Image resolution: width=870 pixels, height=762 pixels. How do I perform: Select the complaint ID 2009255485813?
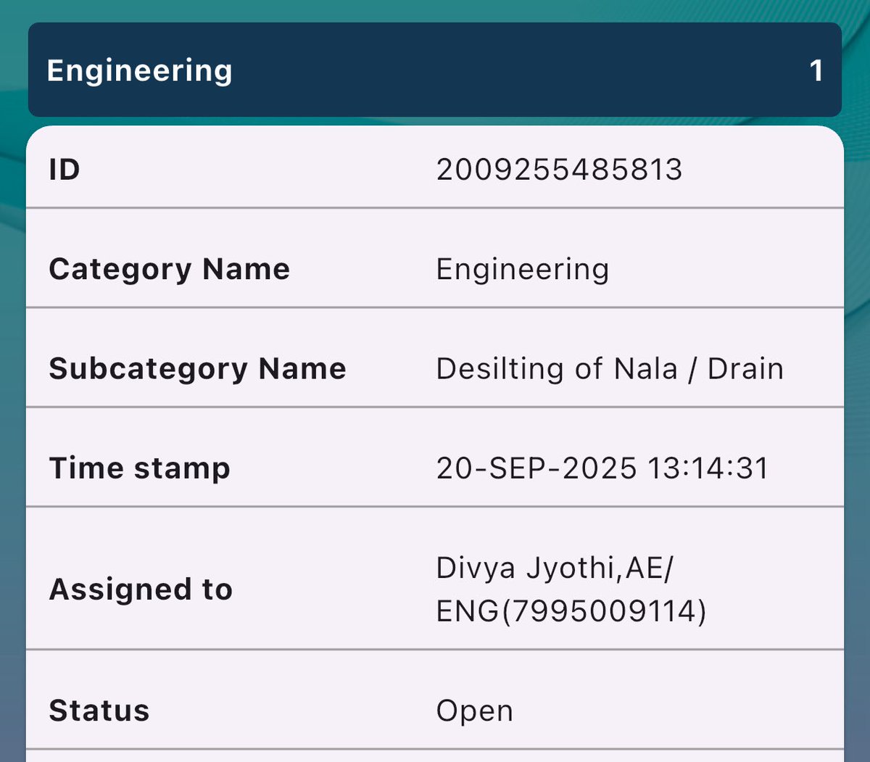coord(559,170)
